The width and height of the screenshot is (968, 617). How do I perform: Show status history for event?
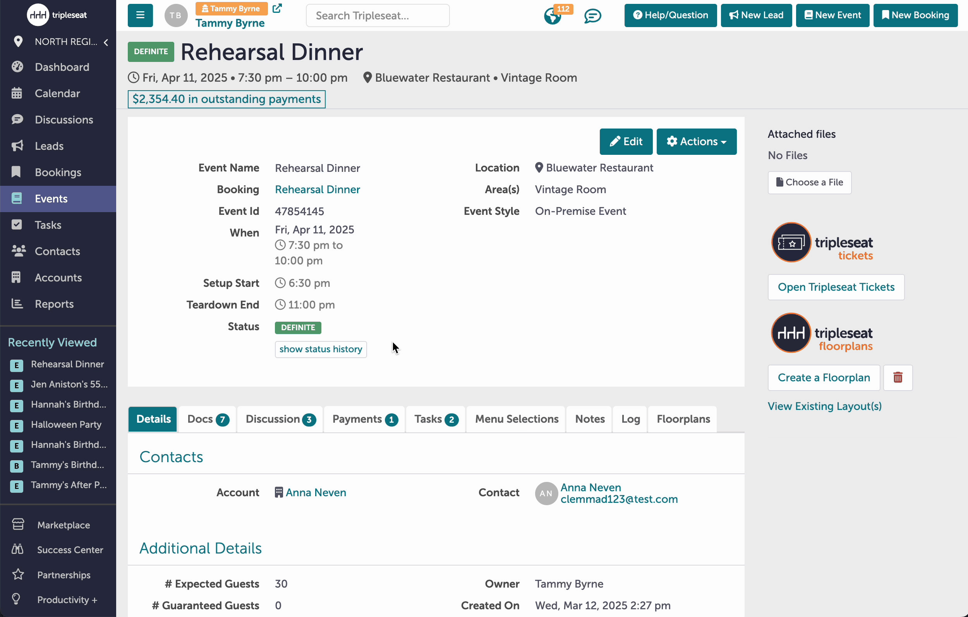click(320, 349)
